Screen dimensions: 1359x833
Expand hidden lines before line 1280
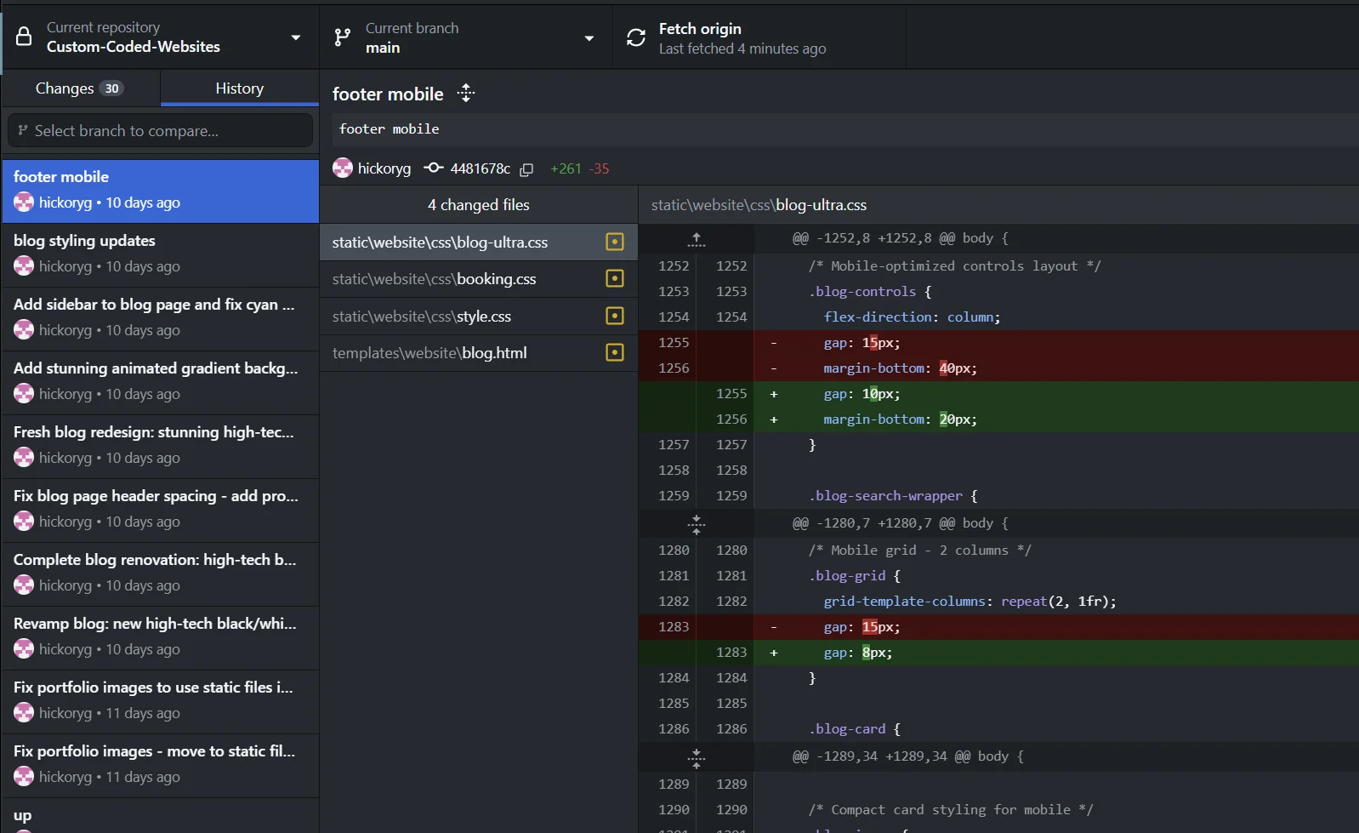[x=697, y=523]
